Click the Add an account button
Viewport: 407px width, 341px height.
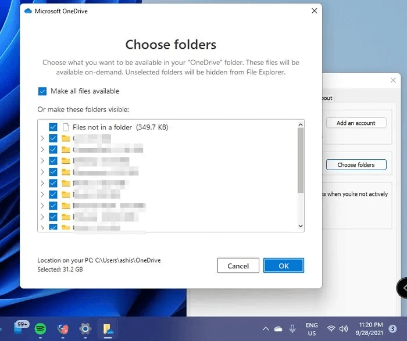click(x=356, y=123)
